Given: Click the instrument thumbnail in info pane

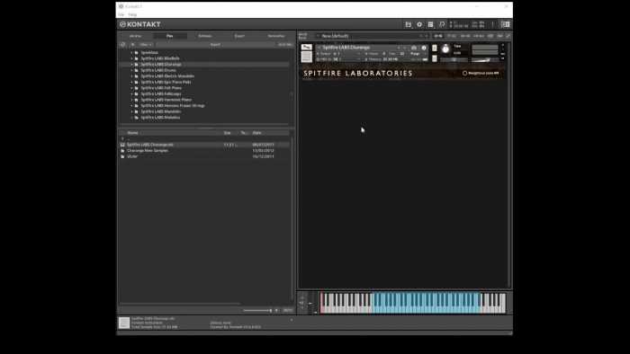Looking at the screenshot, I should pos(124,323).
